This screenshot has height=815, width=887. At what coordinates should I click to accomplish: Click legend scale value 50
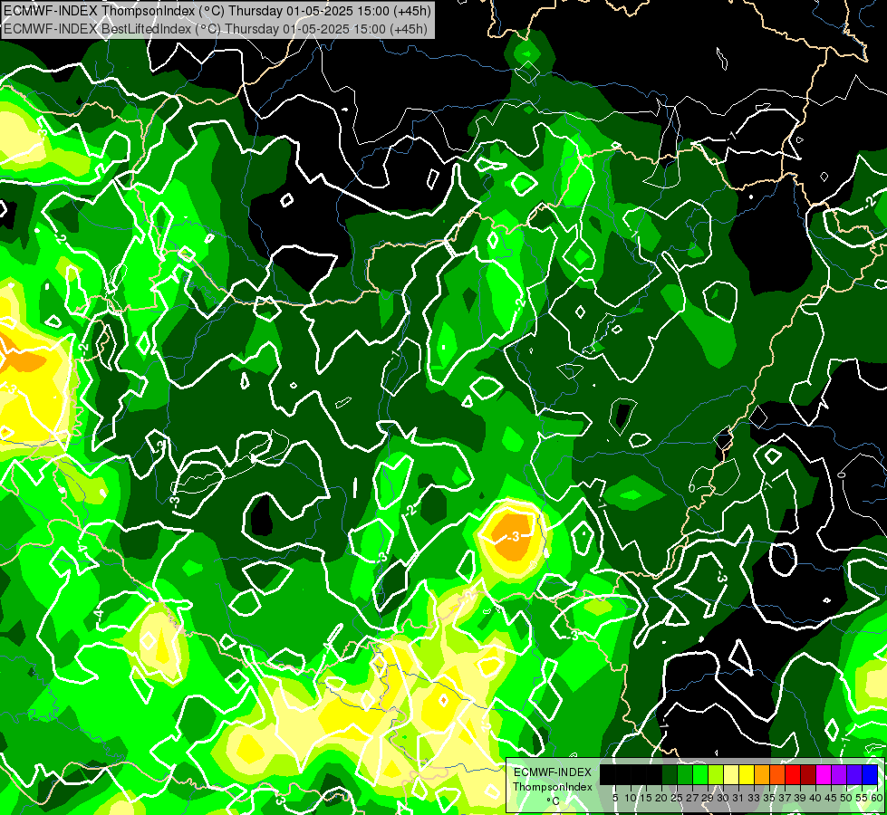click(x=847, y=798)
